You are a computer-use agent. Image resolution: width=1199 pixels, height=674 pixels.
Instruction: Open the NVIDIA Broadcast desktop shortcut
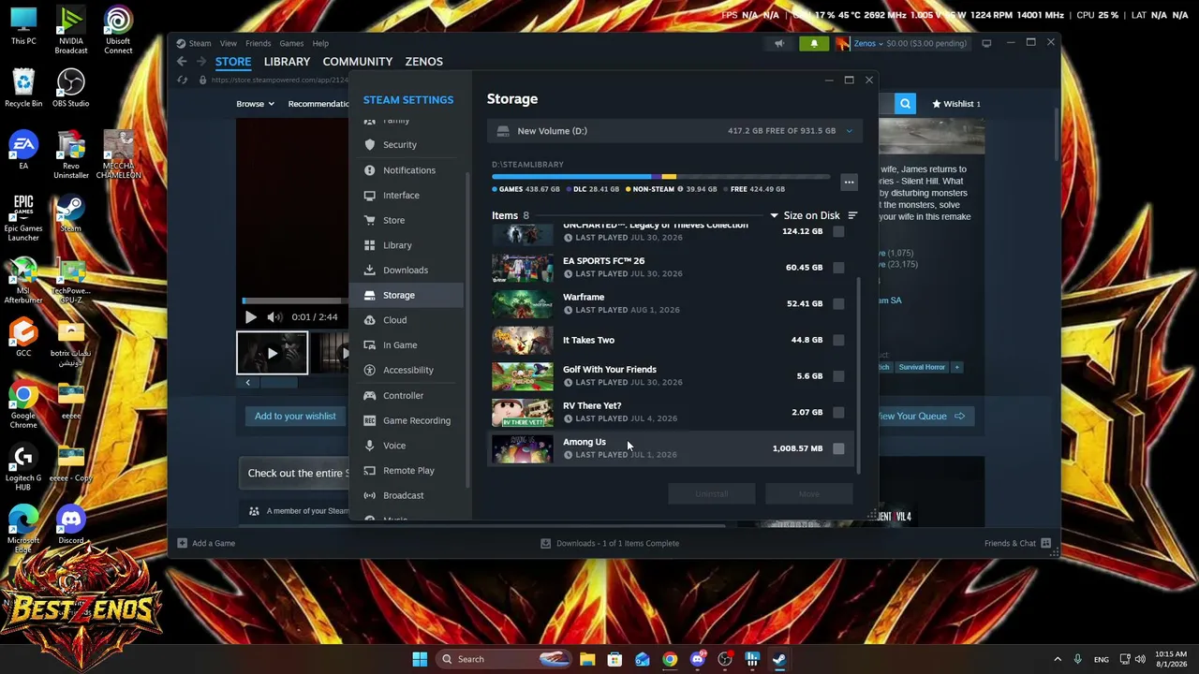coord(71,31)
